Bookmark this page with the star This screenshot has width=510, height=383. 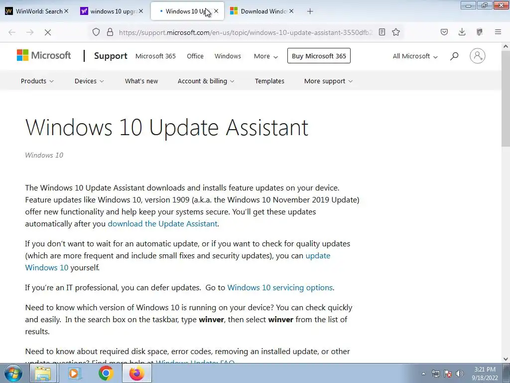396,32
